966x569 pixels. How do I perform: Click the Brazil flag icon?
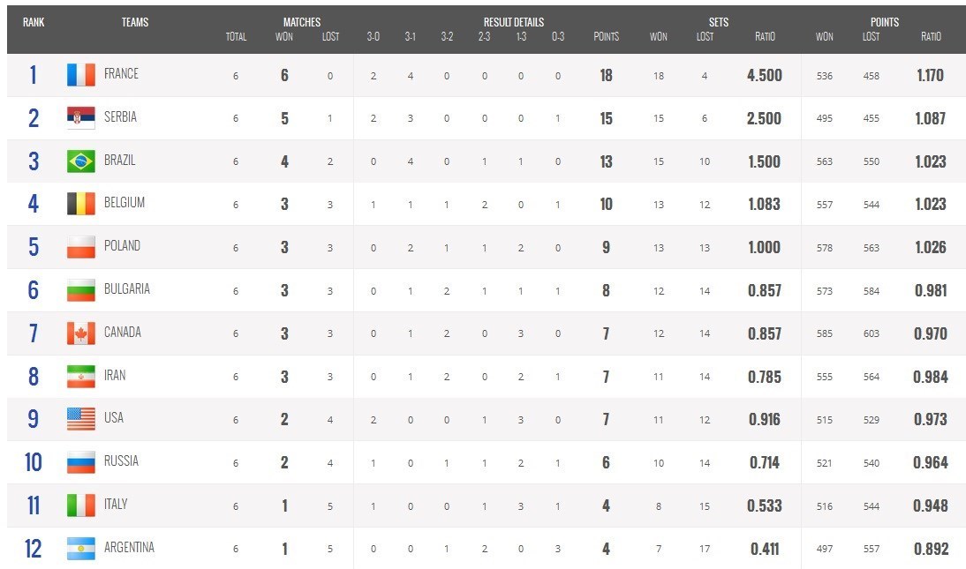[80, 161]
